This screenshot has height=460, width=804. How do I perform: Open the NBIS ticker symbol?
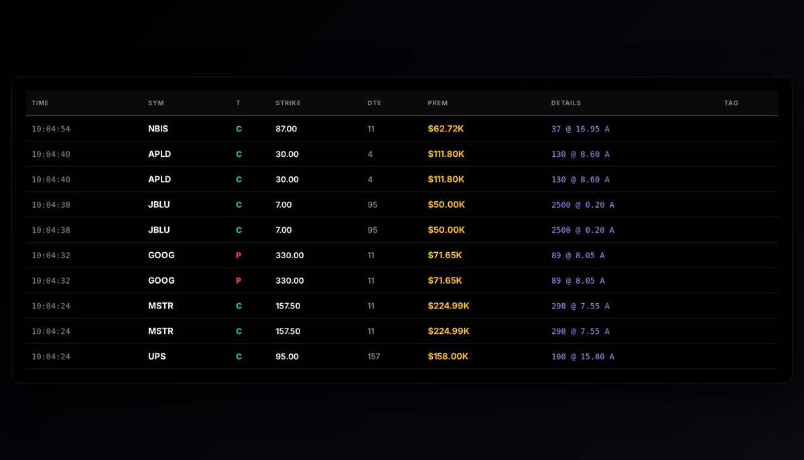159,129
